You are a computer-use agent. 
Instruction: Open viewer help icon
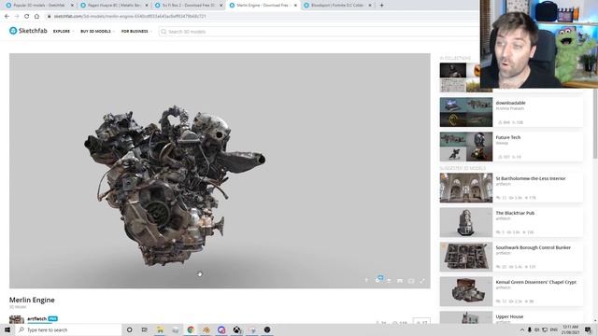pos(366,280)
